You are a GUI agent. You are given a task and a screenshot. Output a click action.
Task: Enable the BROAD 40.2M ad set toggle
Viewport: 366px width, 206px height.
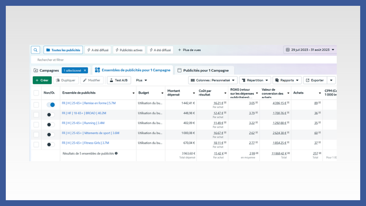[x=51, y=115]
